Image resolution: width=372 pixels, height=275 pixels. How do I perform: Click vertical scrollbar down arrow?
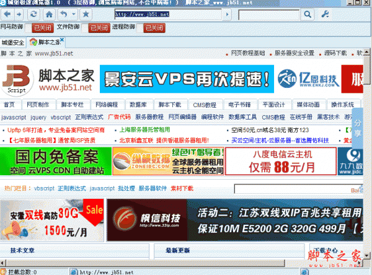pyautogui.click(x=367, y=256)
